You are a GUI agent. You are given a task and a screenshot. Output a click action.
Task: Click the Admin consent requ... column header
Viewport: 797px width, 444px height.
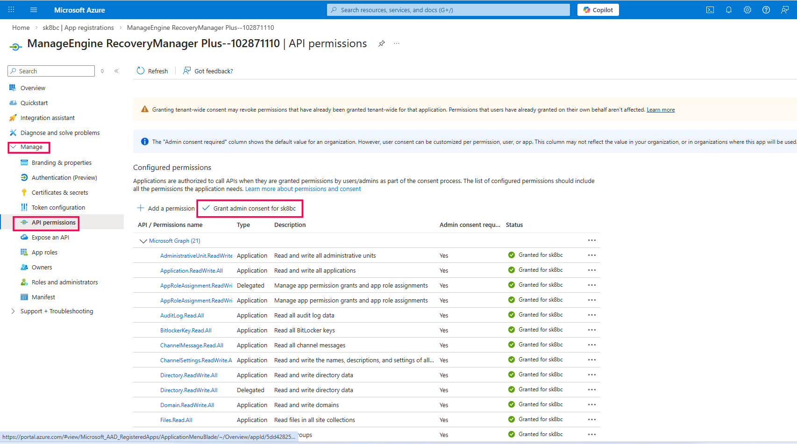pyautogui.click(x=470, y=225)
